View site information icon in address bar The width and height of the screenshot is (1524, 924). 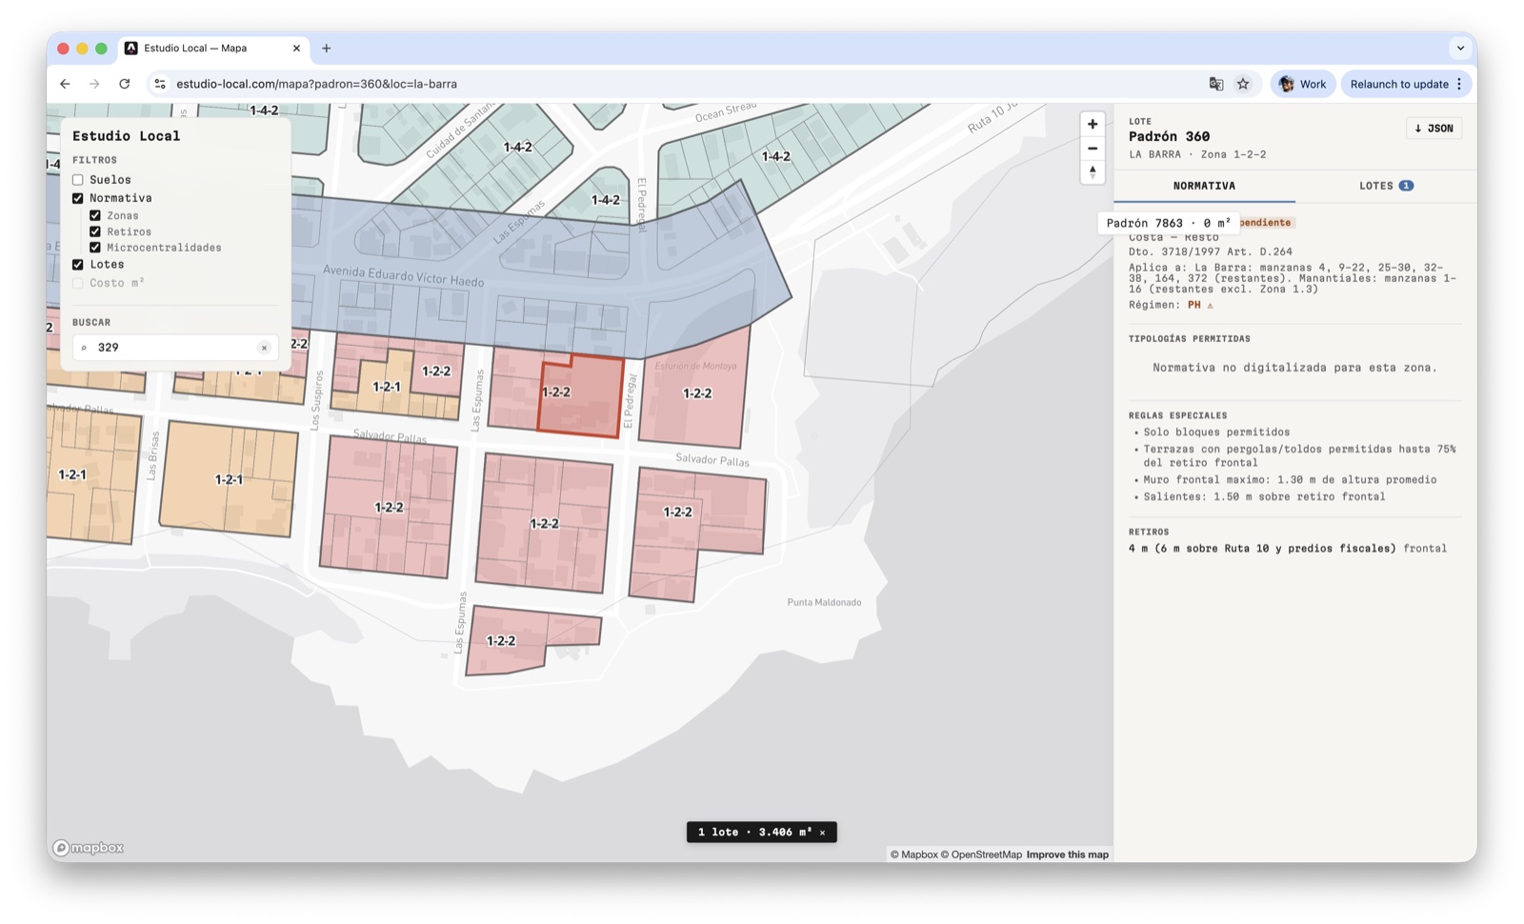pos(160,84)
